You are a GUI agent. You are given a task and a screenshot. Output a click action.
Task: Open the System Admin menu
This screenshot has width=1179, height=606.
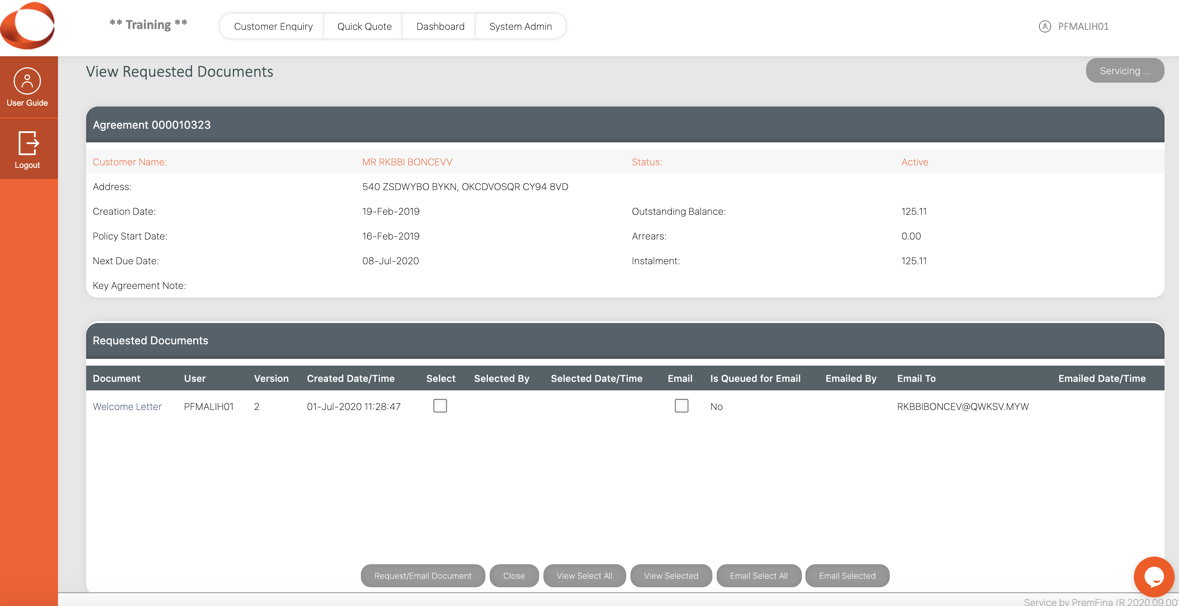(x=520, y=26)
